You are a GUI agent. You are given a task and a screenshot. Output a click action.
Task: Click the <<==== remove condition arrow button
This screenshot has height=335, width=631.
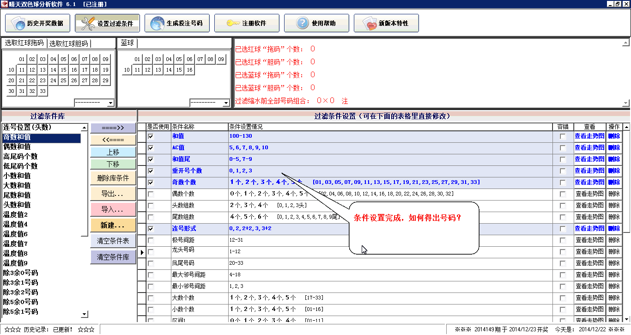[113, 140]
